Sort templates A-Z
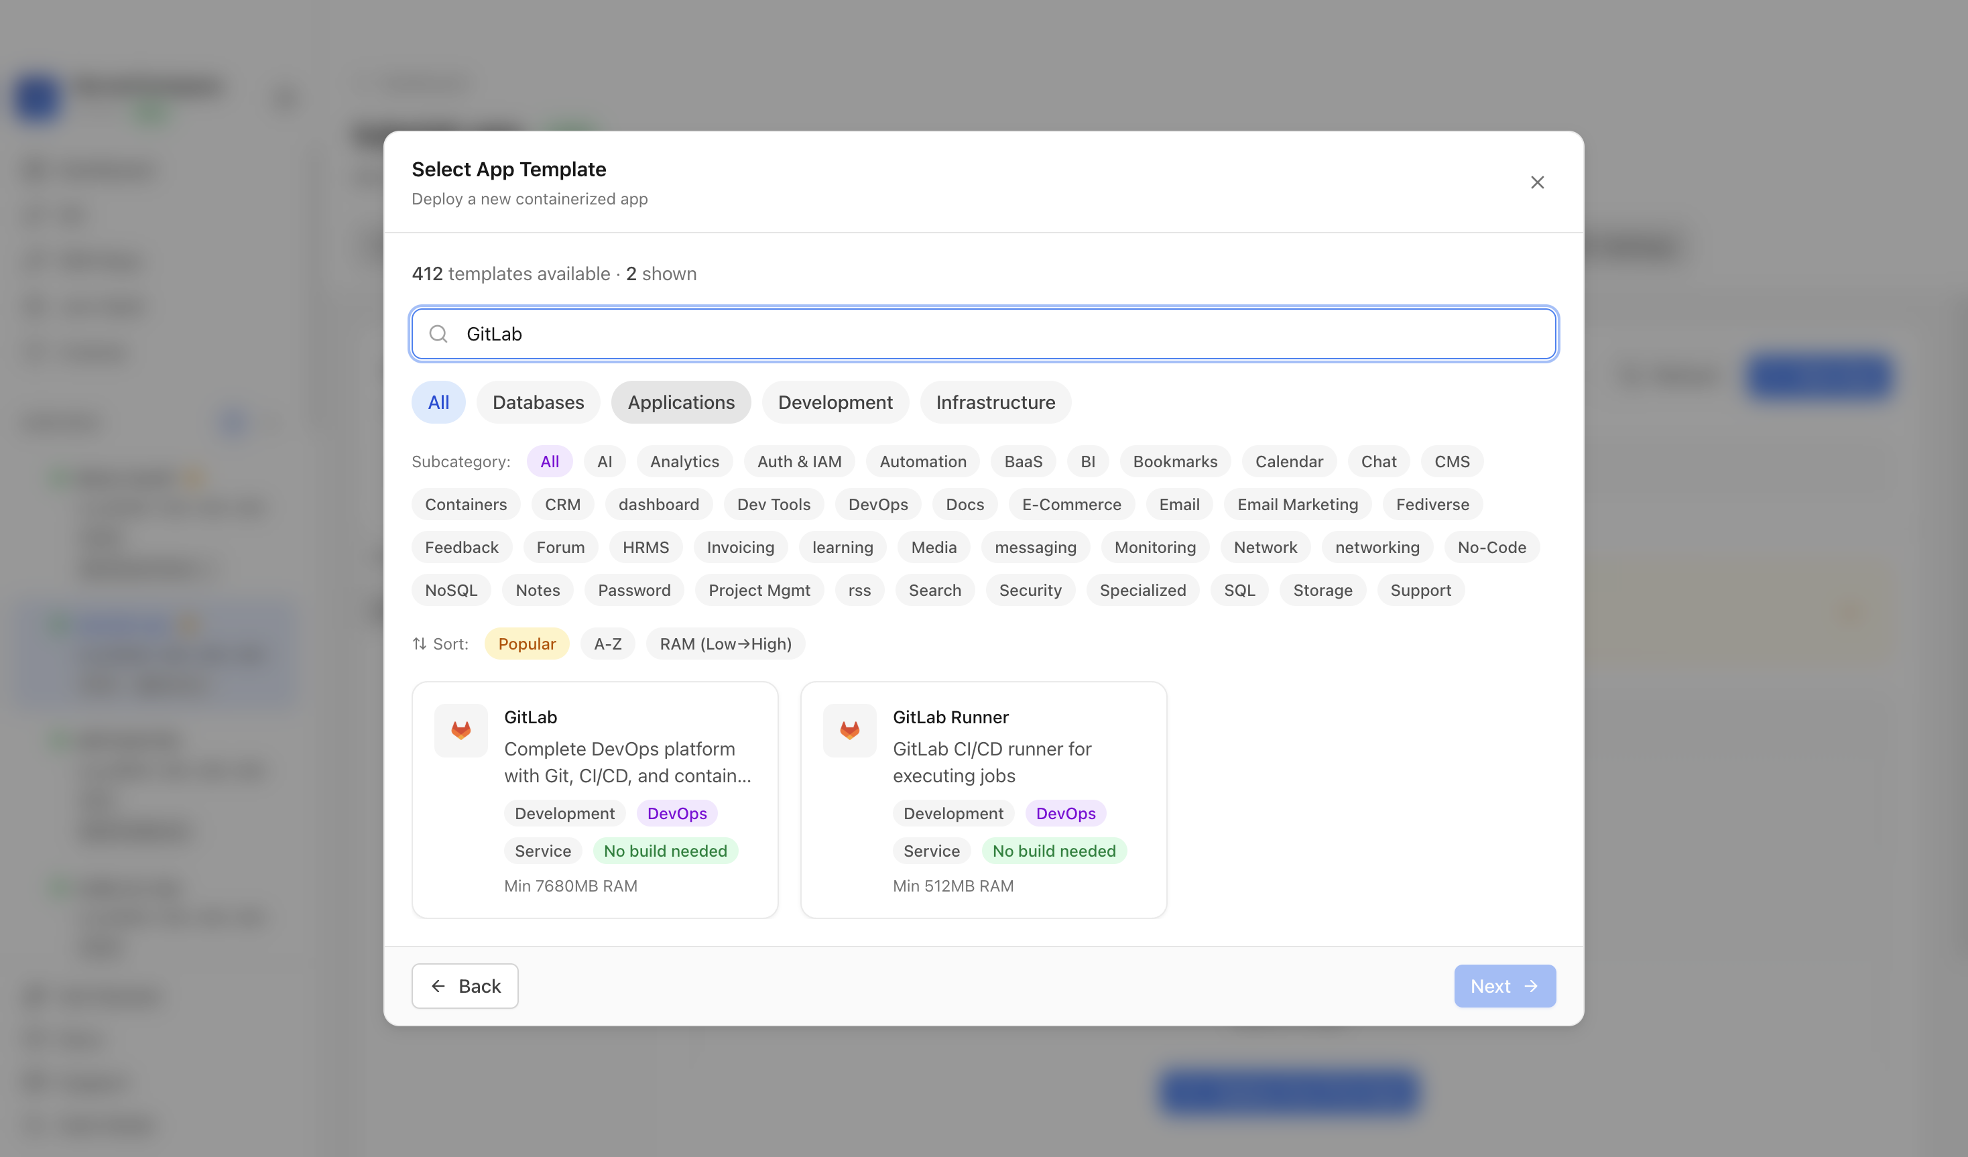The image size is (1968, 1157). click(x=607, y=644)
